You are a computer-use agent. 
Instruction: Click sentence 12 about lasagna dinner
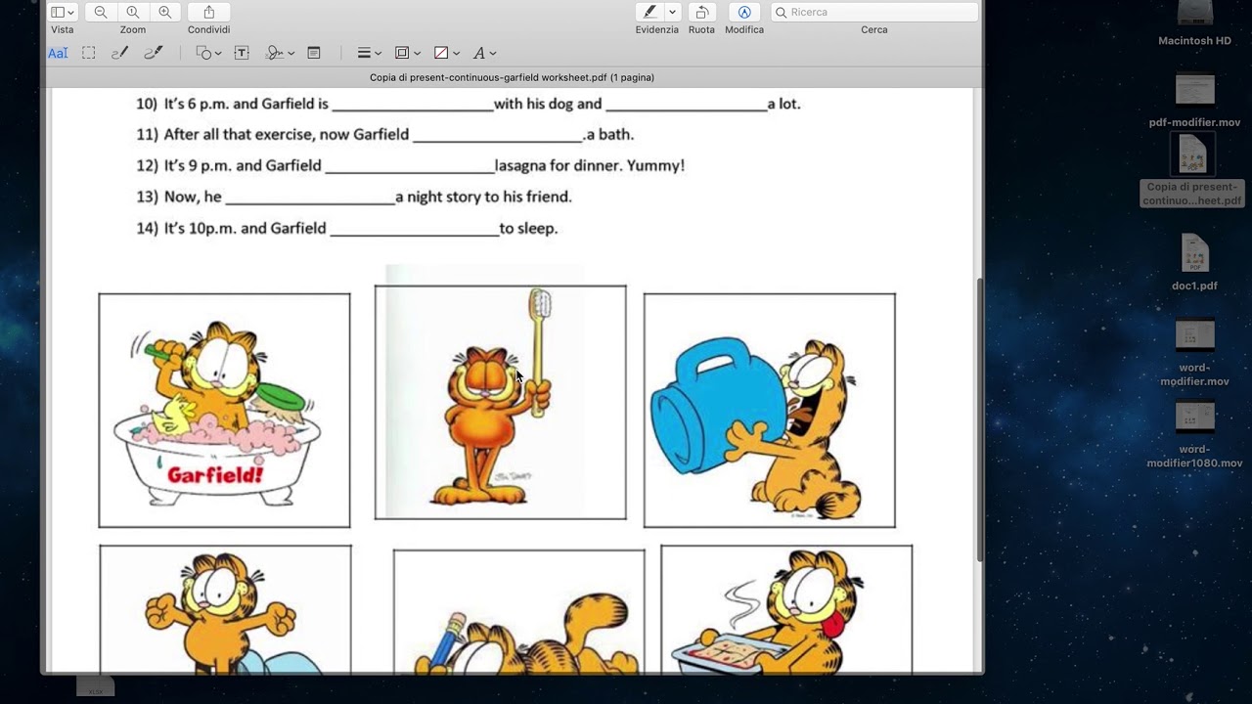pos(411,166)
